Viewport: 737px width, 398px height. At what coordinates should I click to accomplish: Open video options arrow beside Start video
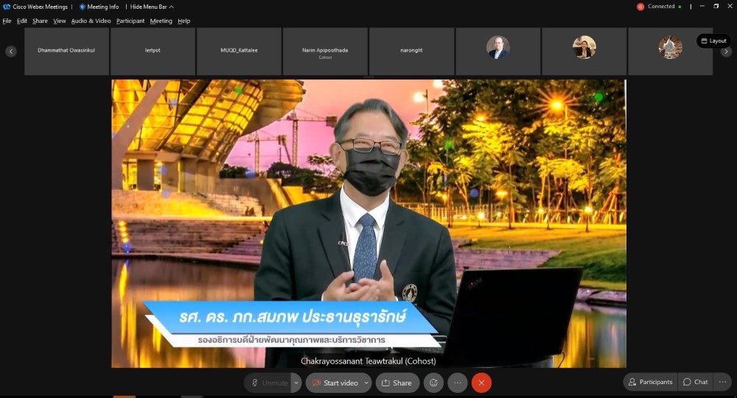tap(366, 383)
